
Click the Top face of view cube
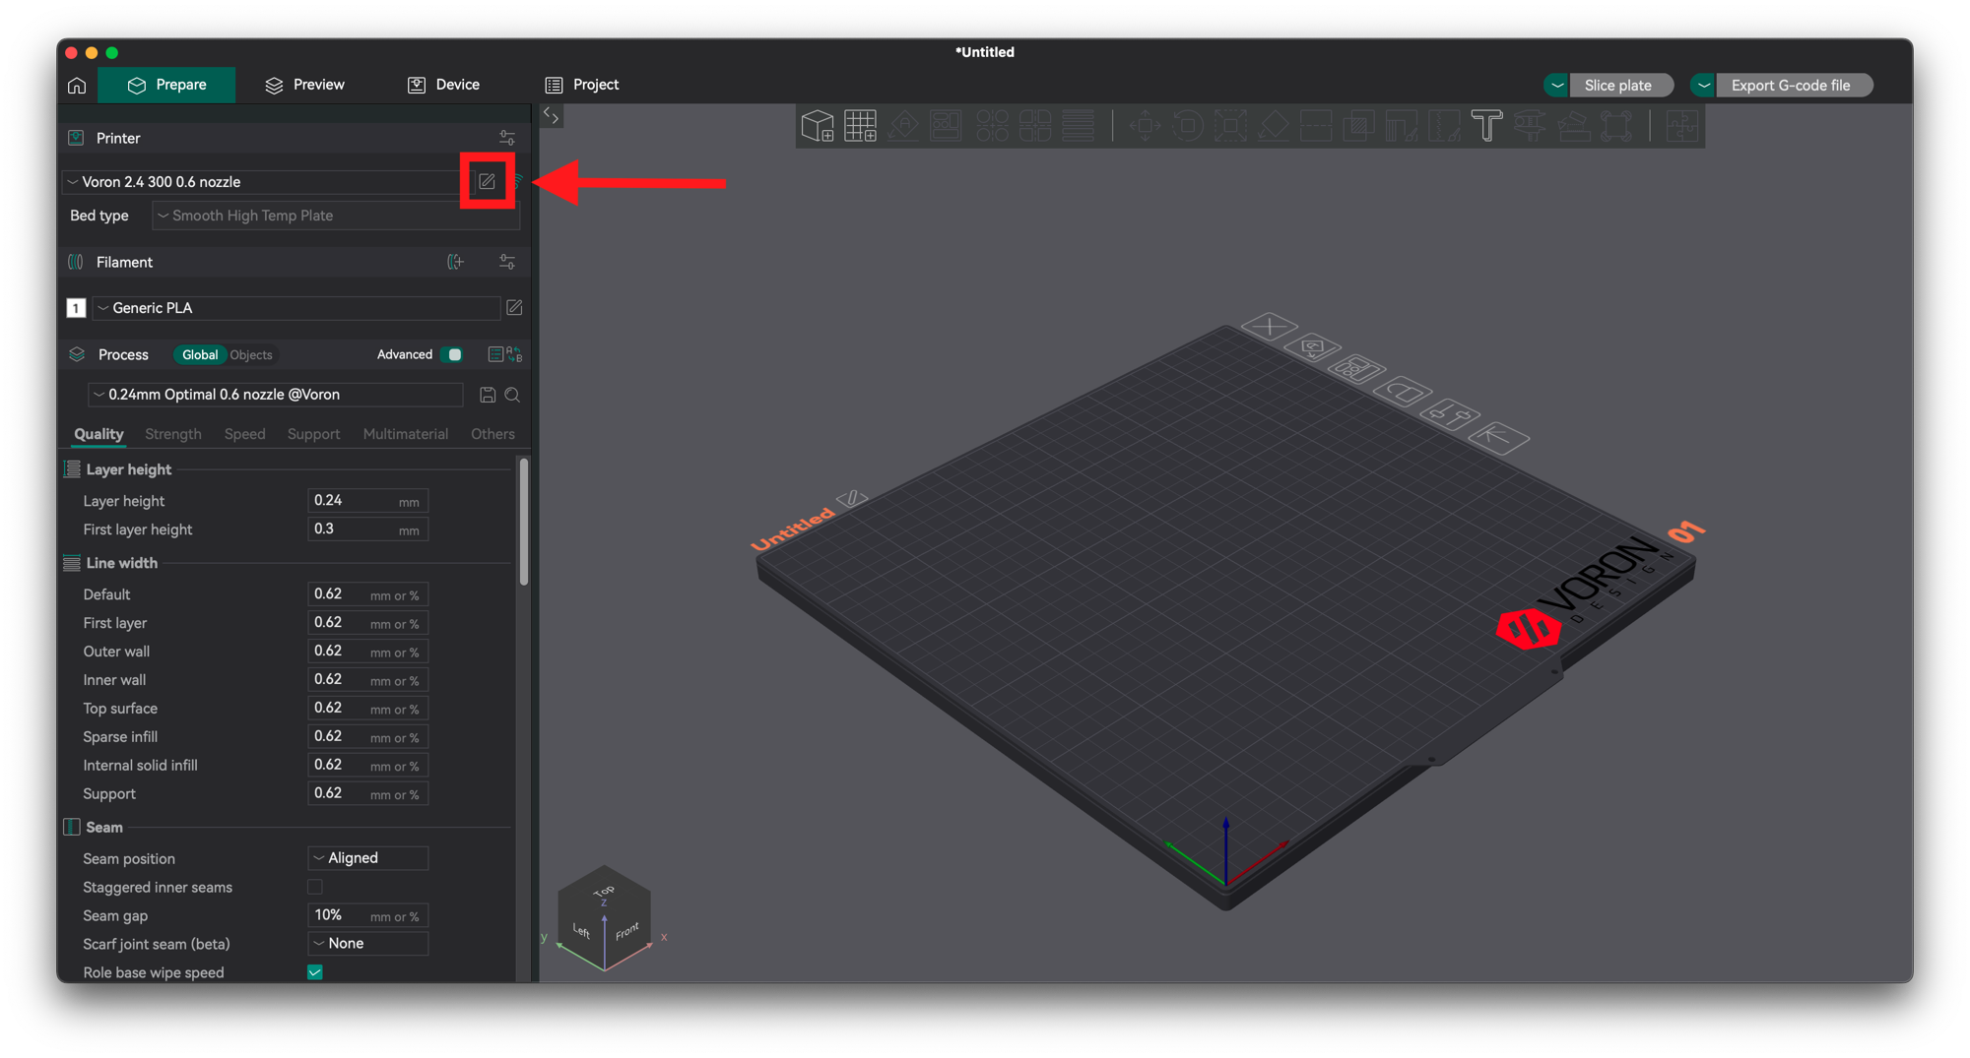click(x=604, y=892)
